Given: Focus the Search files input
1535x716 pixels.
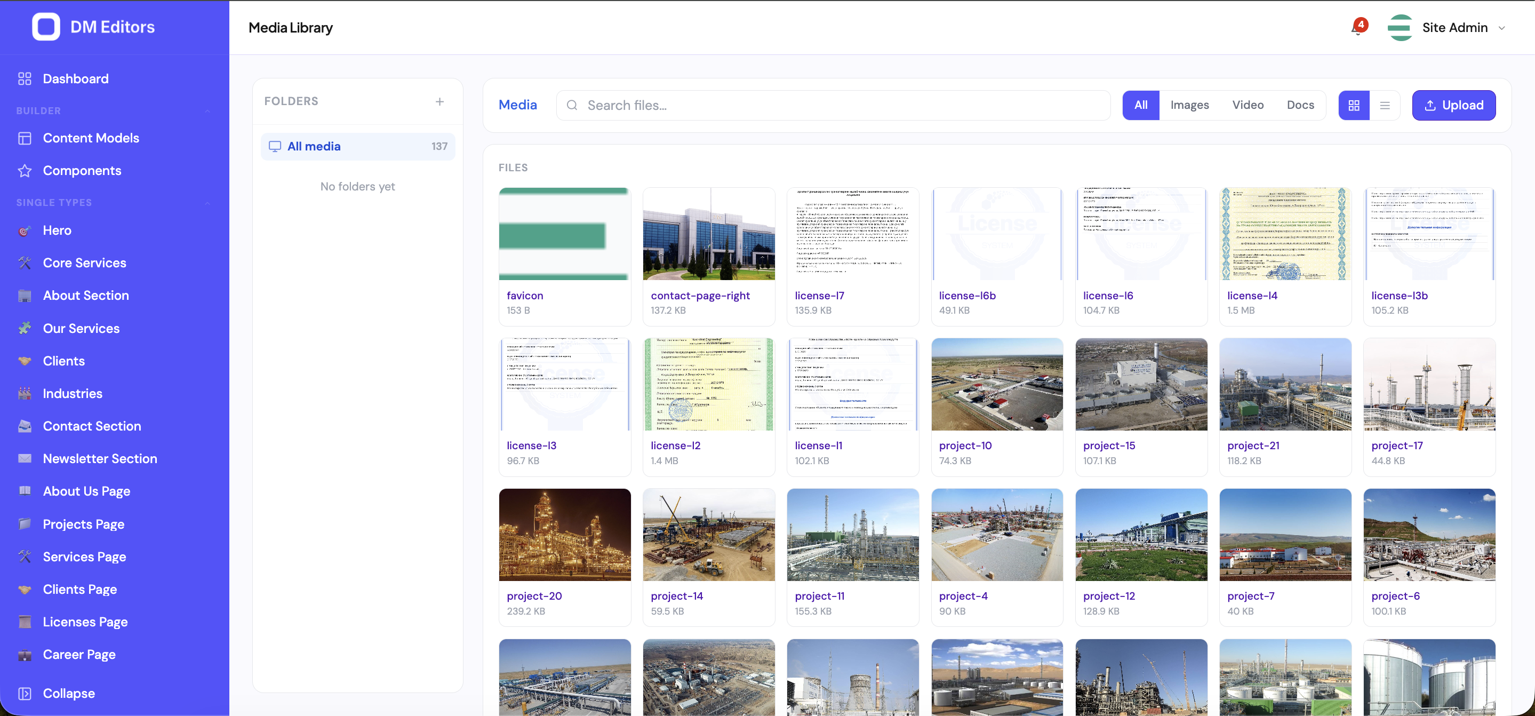Looking at the screenshot, I should [x=833, y=105].
